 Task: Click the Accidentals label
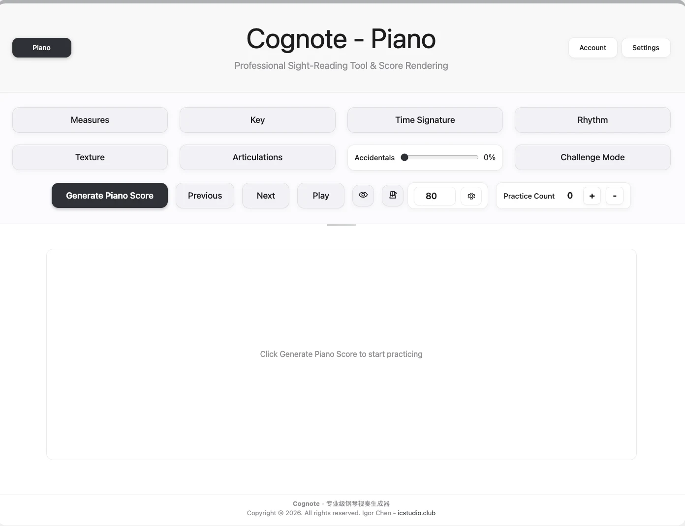click(x=374, y=158)
